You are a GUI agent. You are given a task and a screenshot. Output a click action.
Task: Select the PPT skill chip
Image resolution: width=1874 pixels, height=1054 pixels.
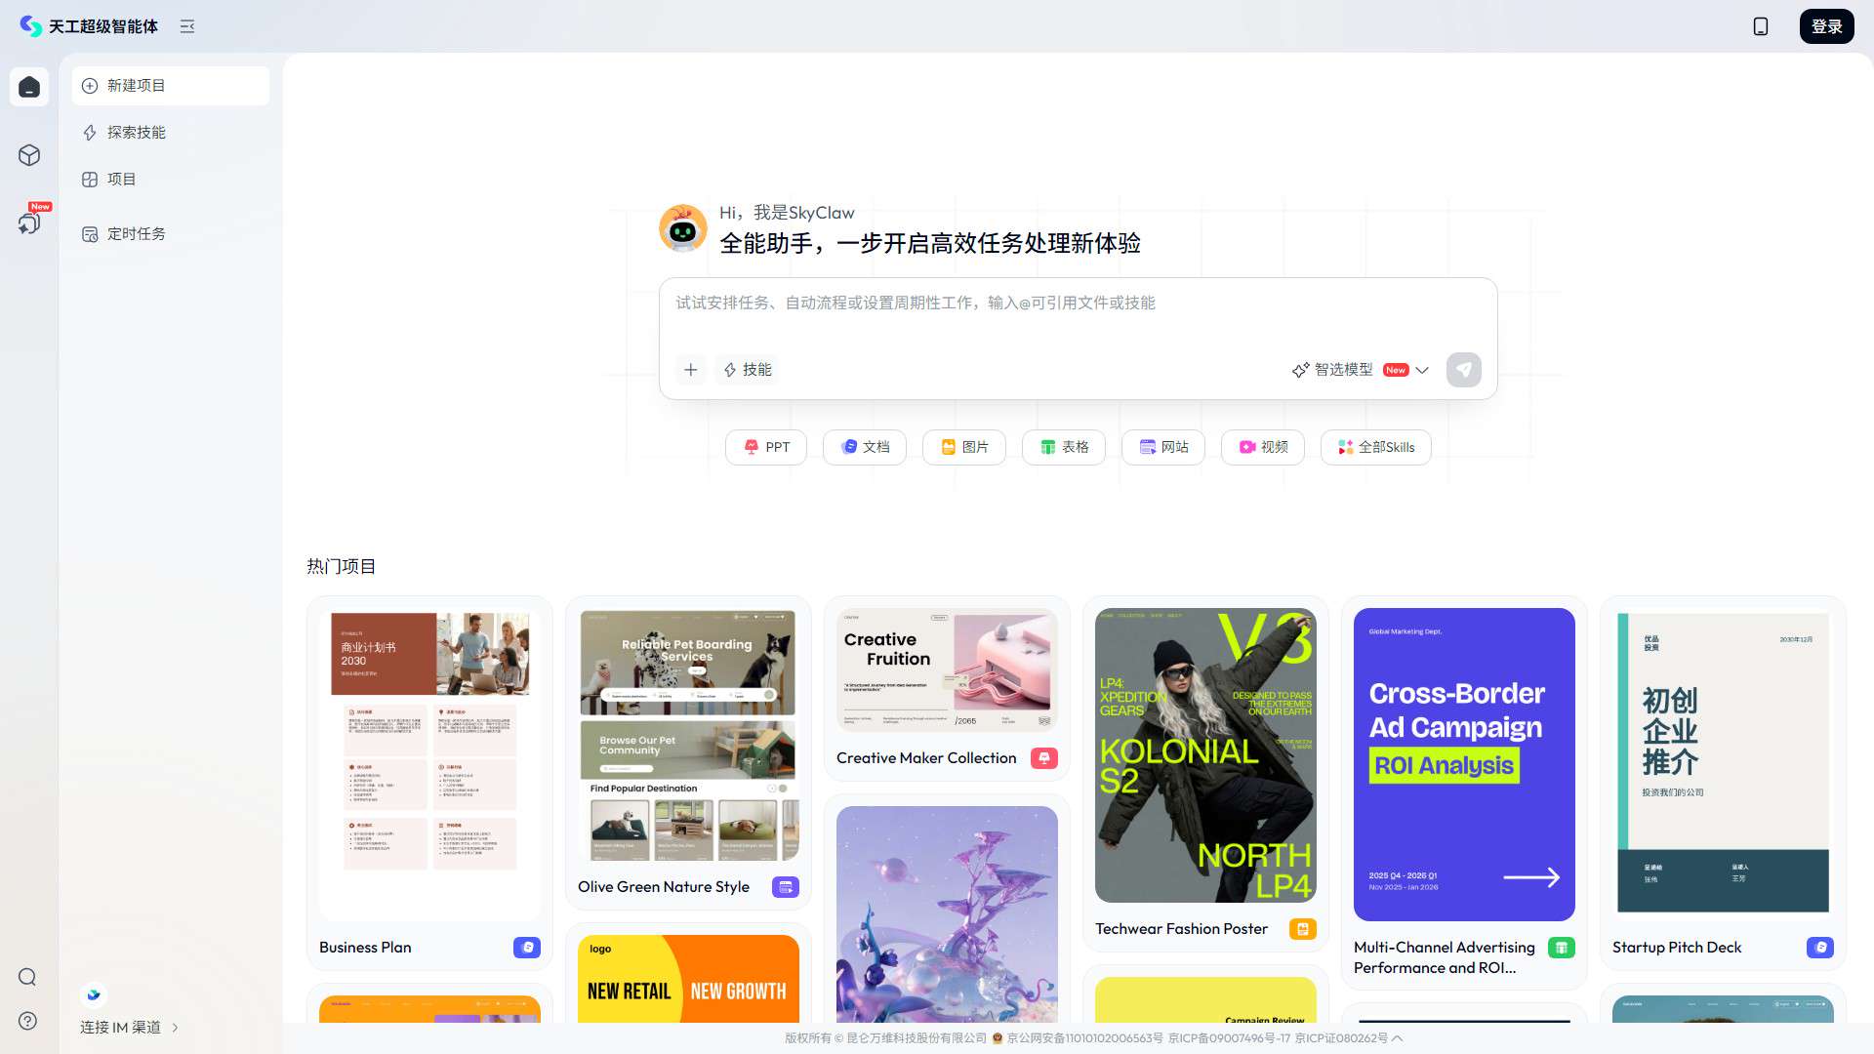click(766, 447)
